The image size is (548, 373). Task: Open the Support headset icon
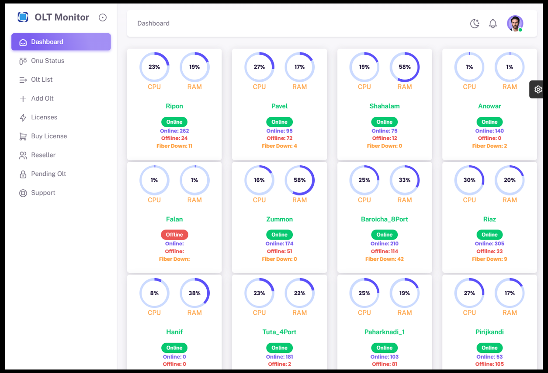pos(23,192)
